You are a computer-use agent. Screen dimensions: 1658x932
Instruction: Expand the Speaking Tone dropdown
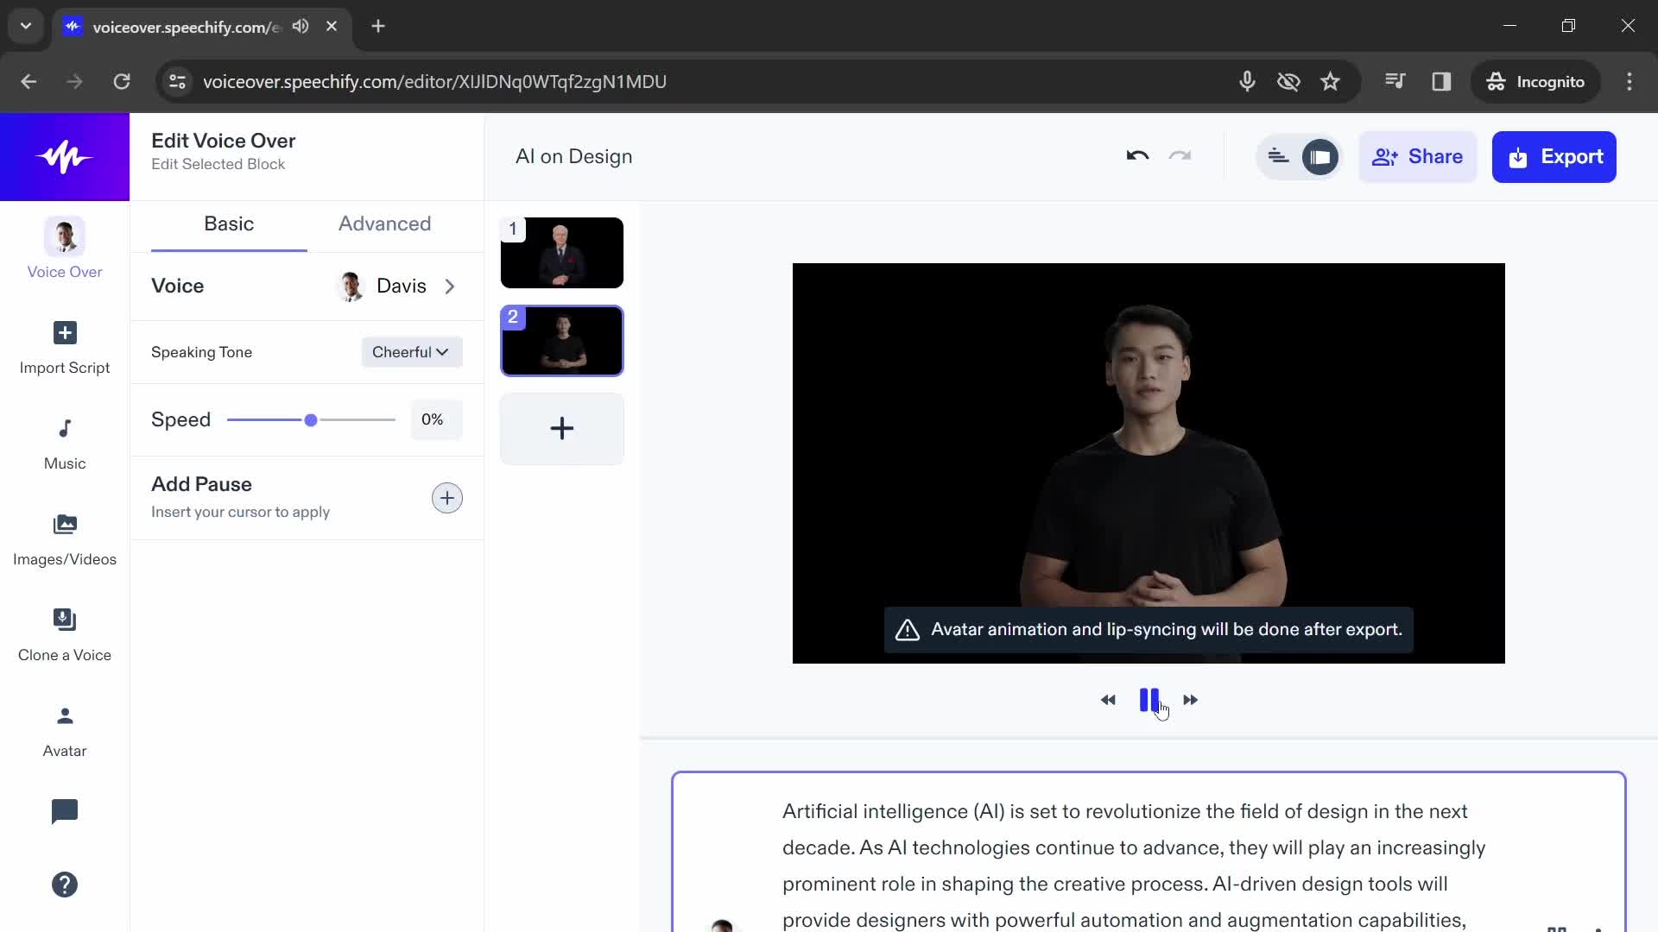(x=410, y=351)
